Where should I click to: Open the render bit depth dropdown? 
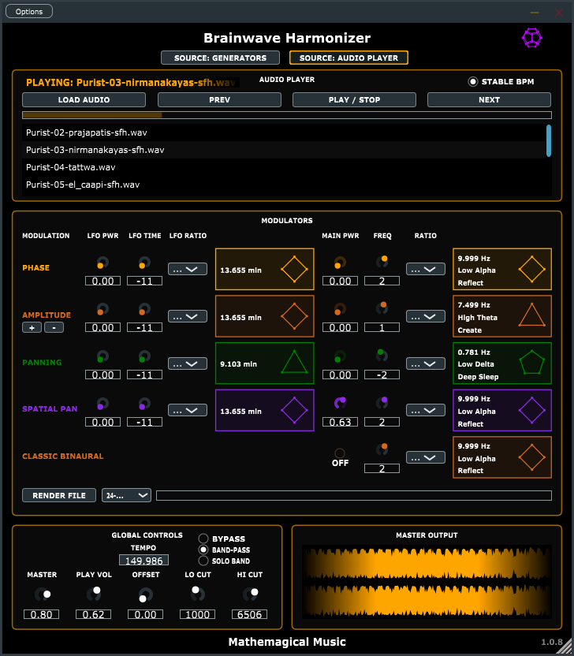pos(126,495)
